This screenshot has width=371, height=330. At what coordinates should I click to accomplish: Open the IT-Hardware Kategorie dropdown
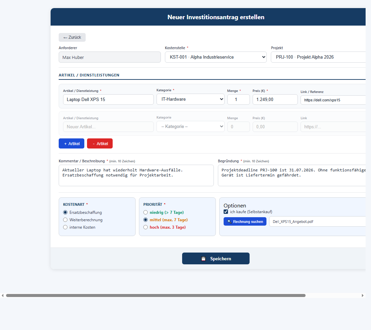[191, 99]
